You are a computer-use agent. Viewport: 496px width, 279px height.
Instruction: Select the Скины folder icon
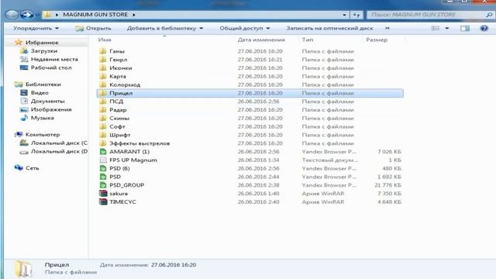point(102,118)
